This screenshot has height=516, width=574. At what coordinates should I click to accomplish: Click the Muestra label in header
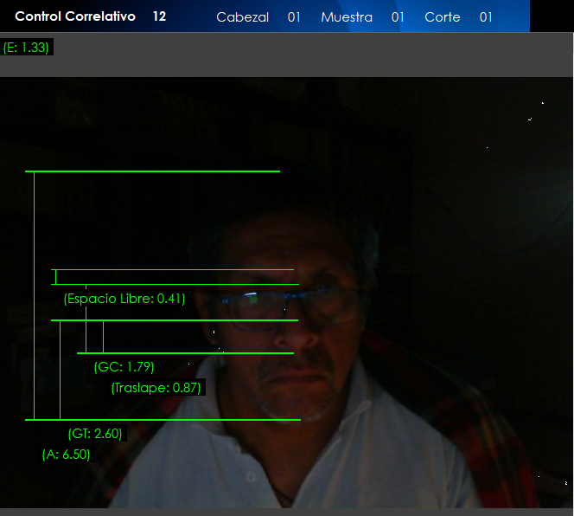(347, 17)
